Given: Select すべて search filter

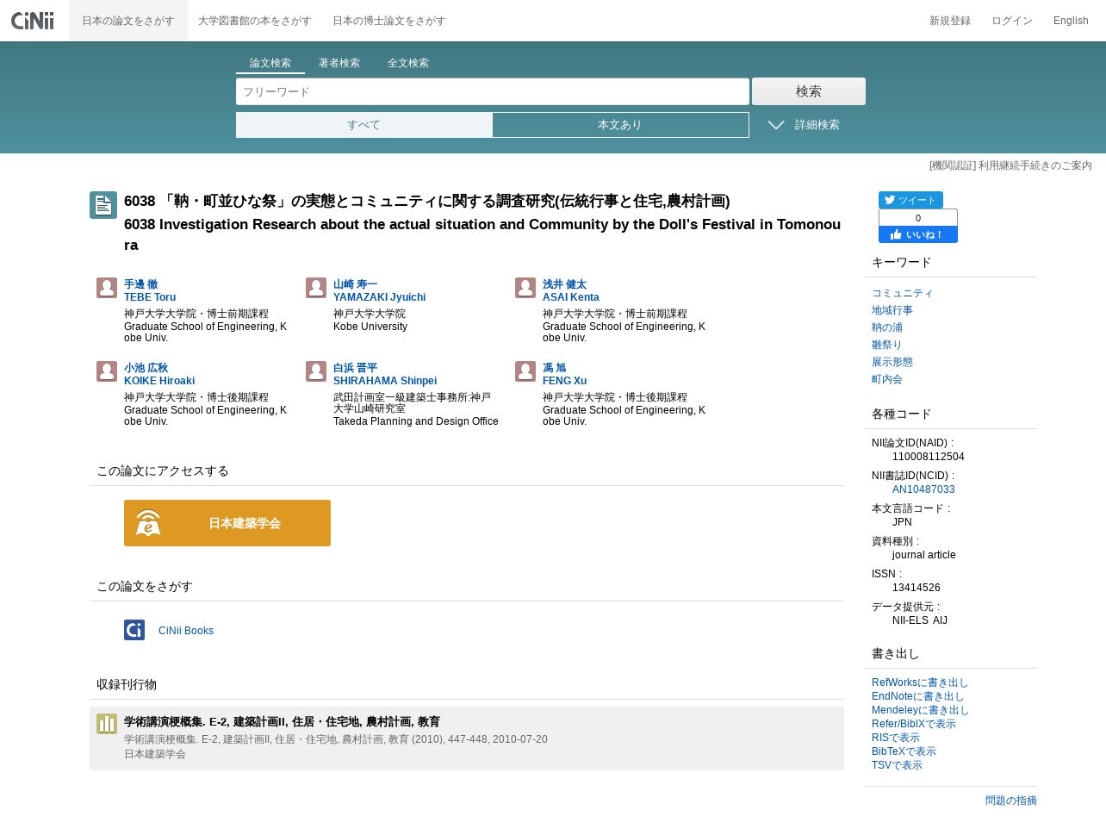Looking at the screenshot, I should pos(363,125).
